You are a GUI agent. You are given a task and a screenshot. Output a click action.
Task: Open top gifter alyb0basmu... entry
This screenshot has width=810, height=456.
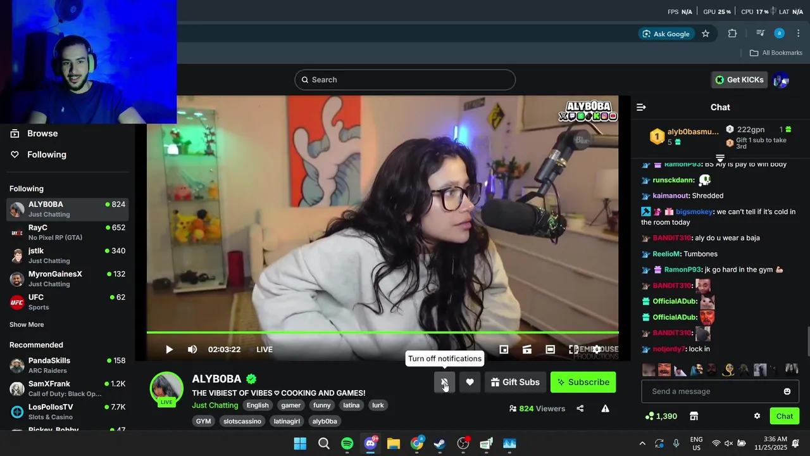pyautogui.click(x=685, y=136)
